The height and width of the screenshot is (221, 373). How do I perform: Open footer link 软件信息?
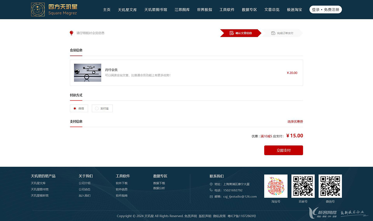click(122, 189)
